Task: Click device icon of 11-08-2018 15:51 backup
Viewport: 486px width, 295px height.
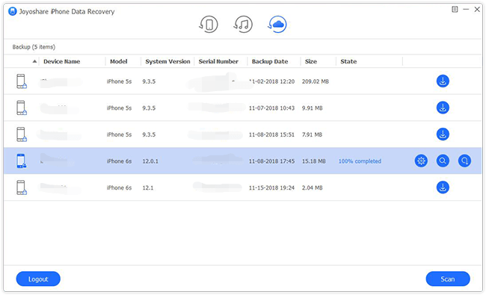Action: (22, 134)
